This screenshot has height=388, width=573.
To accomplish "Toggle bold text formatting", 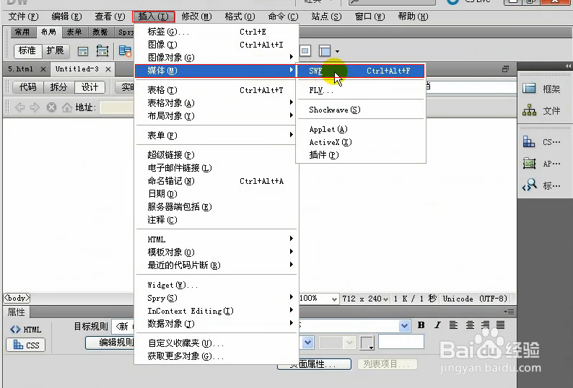I will tap(421, 325).
